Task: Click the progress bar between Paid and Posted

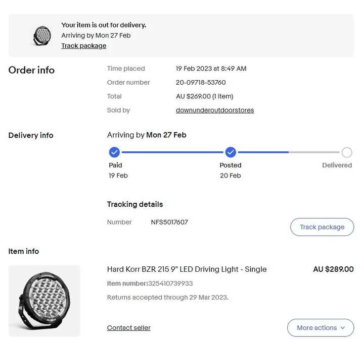Action: point(172,152)
